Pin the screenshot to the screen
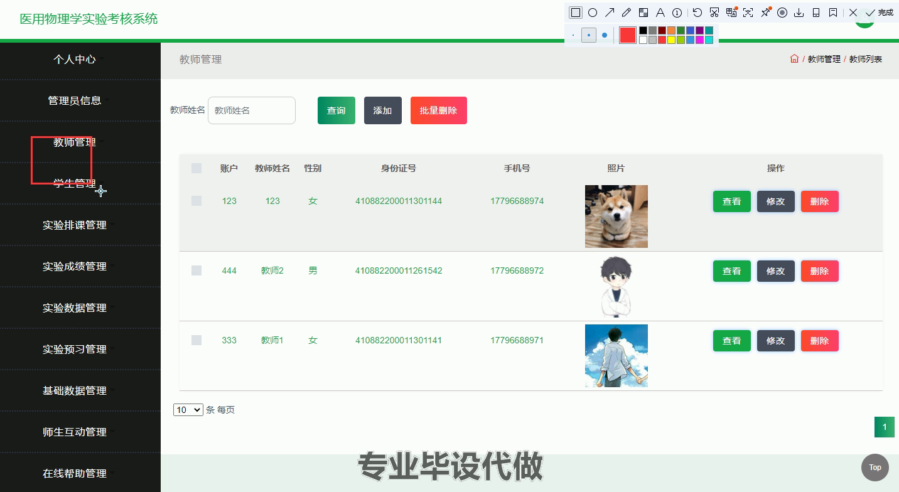The height and width of the screenshot is (492, 899). pos(765,13)
